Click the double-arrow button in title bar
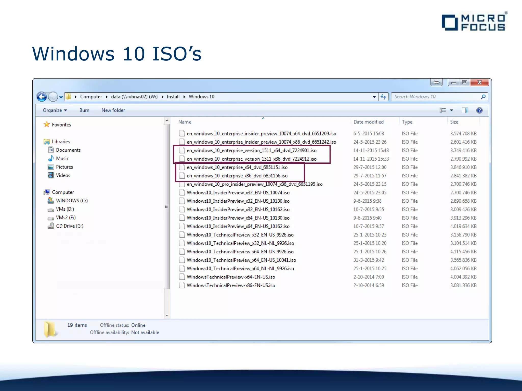This screenshot has height=391, width=522. (436, 82)
